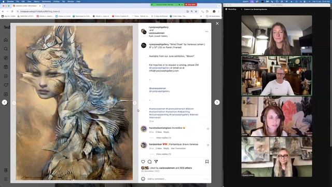This screenshot has height=187, width=332.
Task: View replies under hazelsebastianglass comment
Action: click(164, 138)
